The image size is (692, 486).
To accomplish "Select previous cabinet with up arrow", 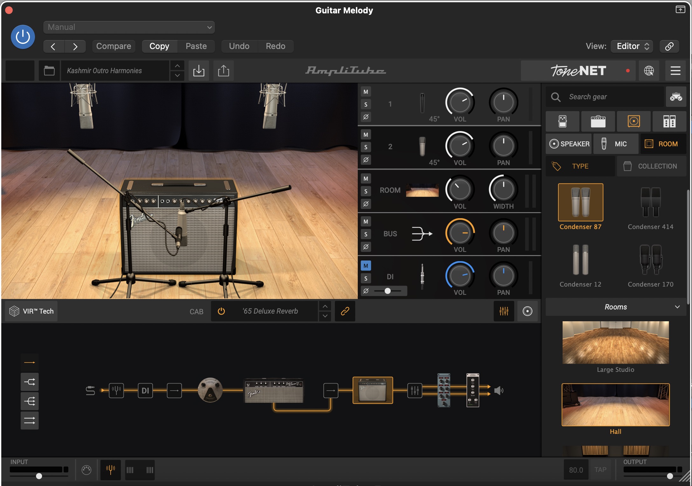I will point(325,306).
